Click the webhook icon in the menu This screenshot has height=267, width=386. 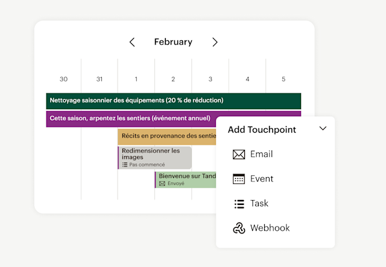pos(239,228)
